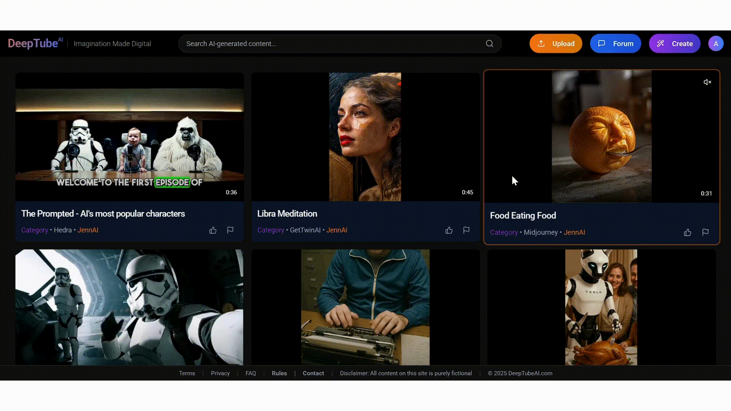This screenshot has height=411, width=731.
Task: Click Category link under The Prompted
Action: [x=35, y=230]
